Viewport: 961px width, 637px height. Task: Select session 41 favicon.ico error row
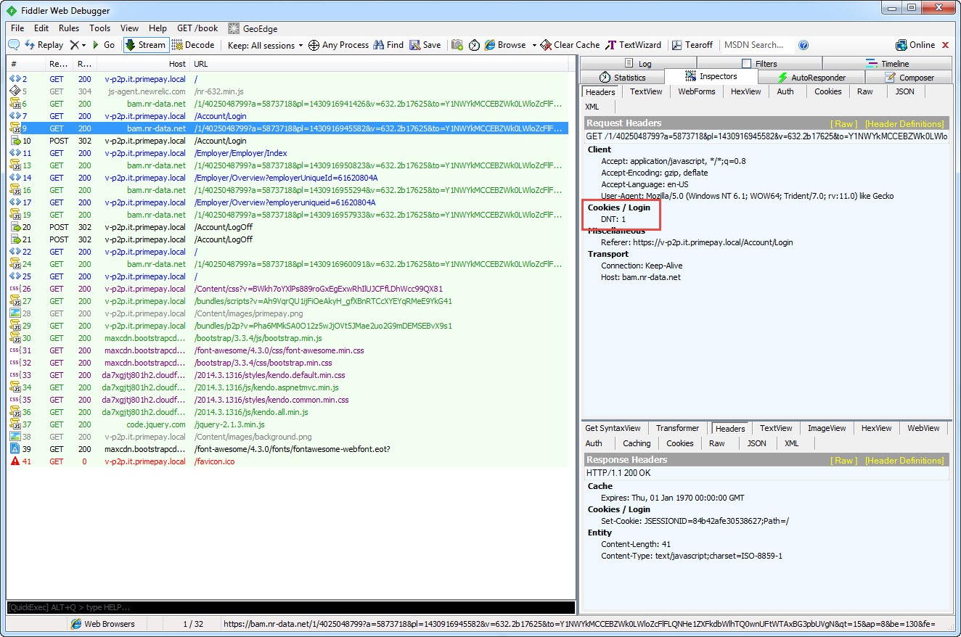[288, 461]
